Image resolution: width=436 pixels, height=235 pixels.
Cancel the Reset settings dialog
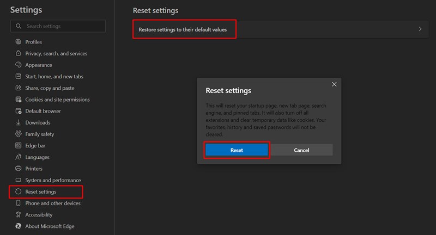(301, 150)
